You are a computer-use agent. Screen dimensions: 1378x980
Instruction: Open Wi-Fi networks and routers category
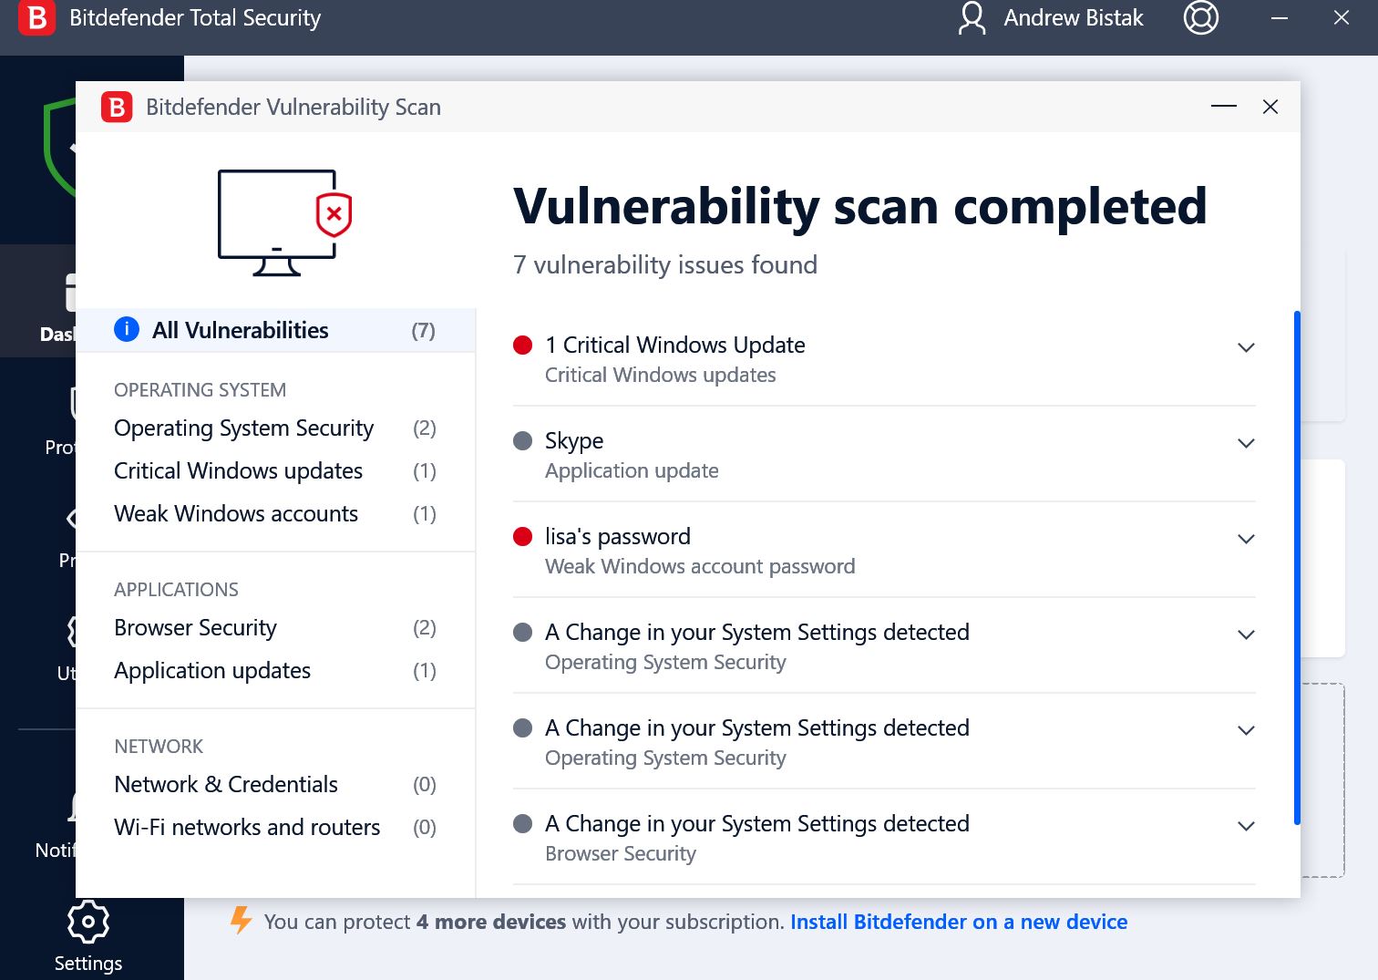click(x=275, y=827)
